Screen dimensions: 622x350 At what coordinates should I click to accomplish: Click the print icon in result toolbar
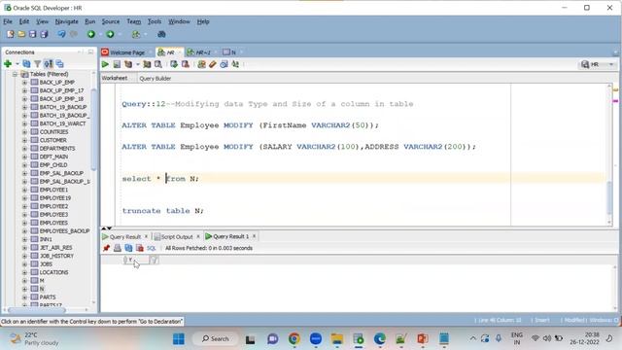118,248
